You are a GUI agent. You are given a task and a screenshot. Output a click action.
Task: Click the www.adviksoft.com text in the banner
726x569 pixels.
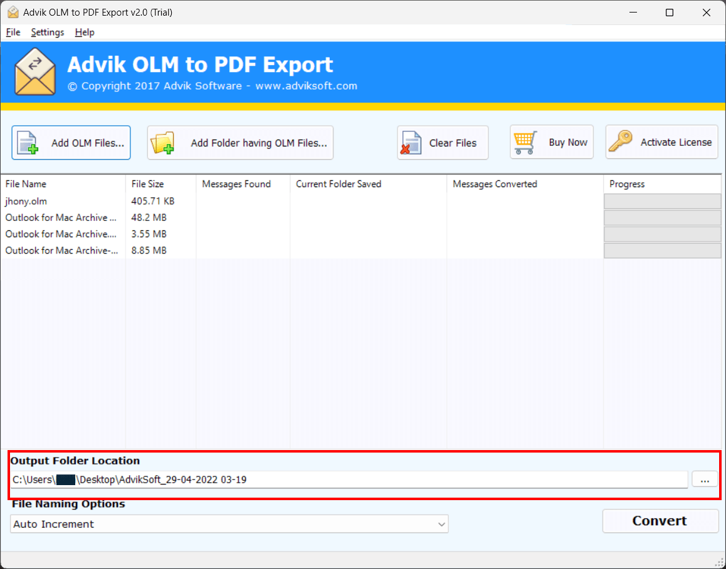(x=306, y=86)
